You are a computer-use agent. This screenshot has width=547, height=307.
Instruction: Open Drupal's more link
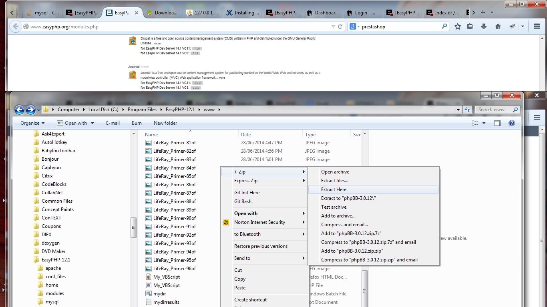coord(157,44)
